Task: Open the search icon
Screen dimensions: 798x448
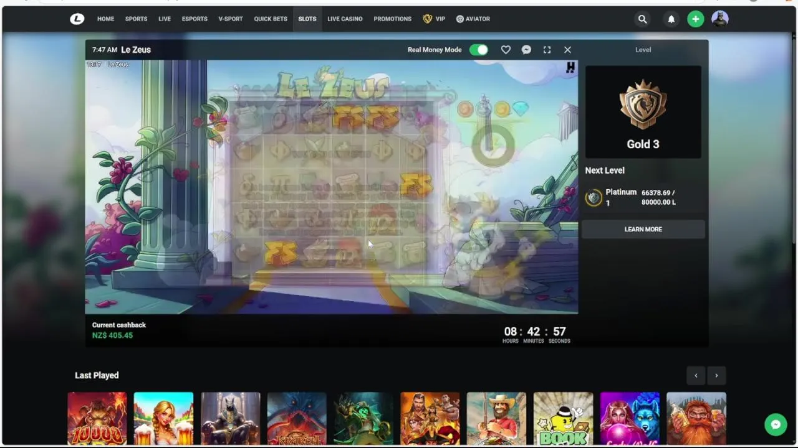Action: click(x=642, y=19)
